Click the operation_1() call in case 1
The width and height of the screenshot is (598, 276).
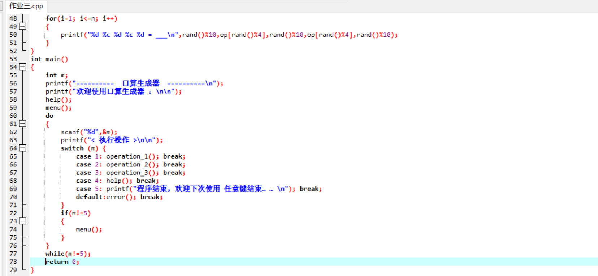133,156
